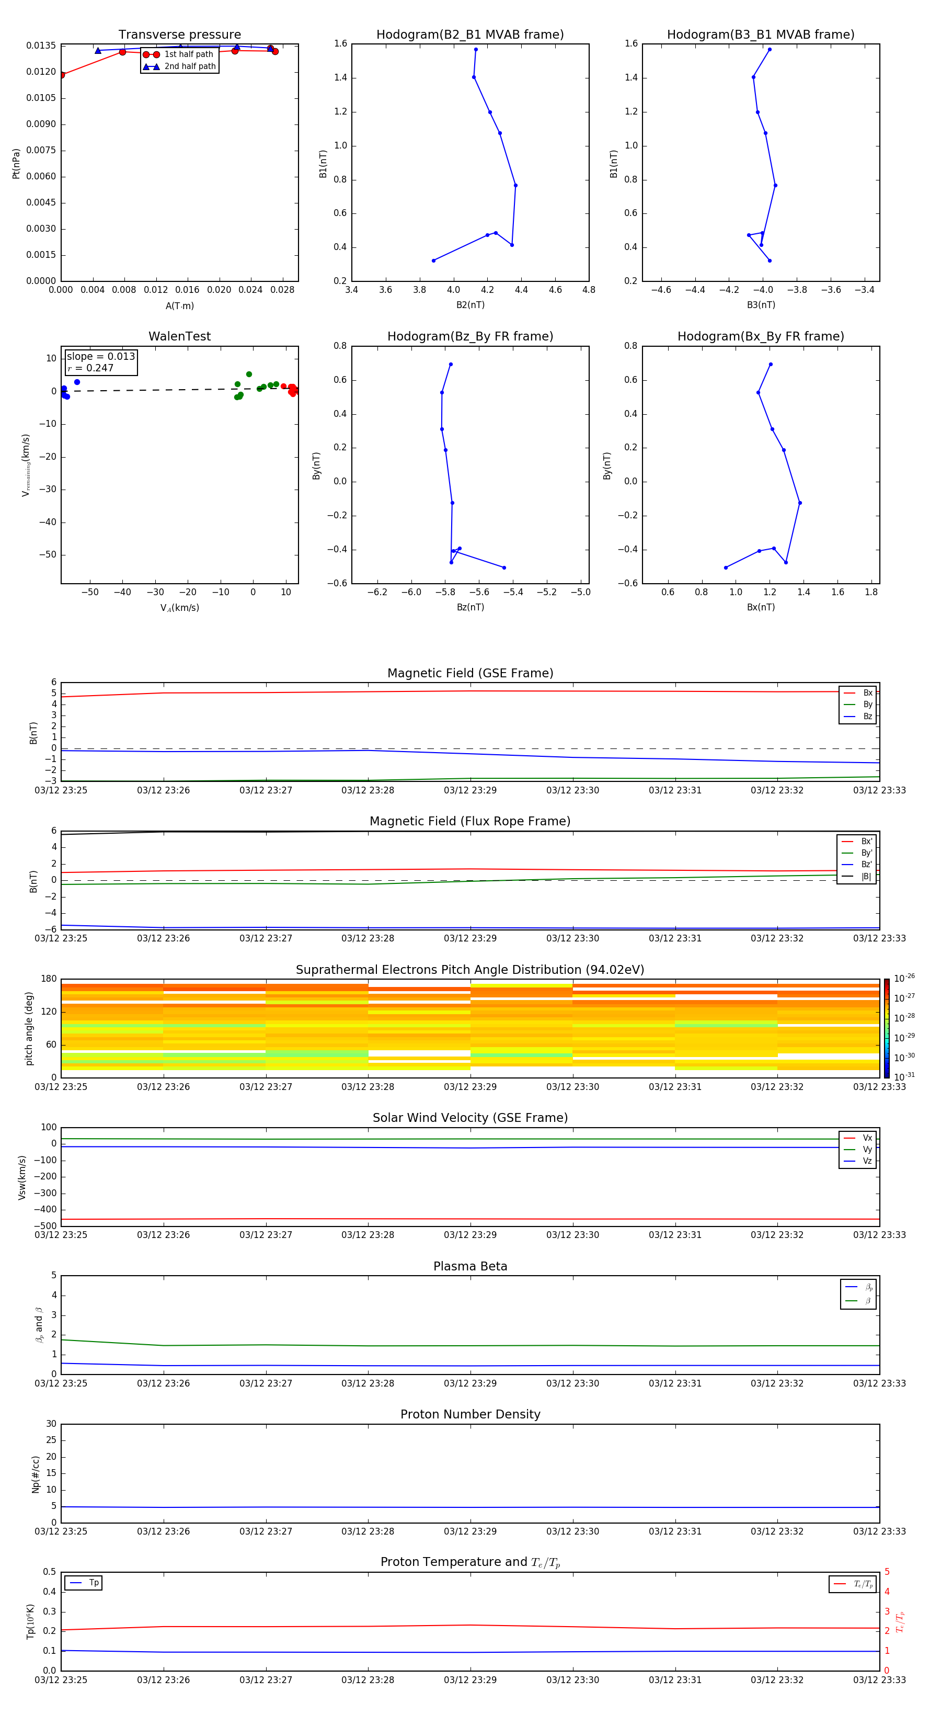The width and height of the screenshot is (941, 1726).
Task: Select the 'Magnetic Field (GSE Frame)' title
Action: coord(470,673)
